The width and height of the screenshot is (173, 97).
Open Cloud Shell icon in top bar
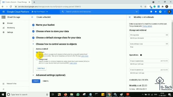click(x=151, y=12)
